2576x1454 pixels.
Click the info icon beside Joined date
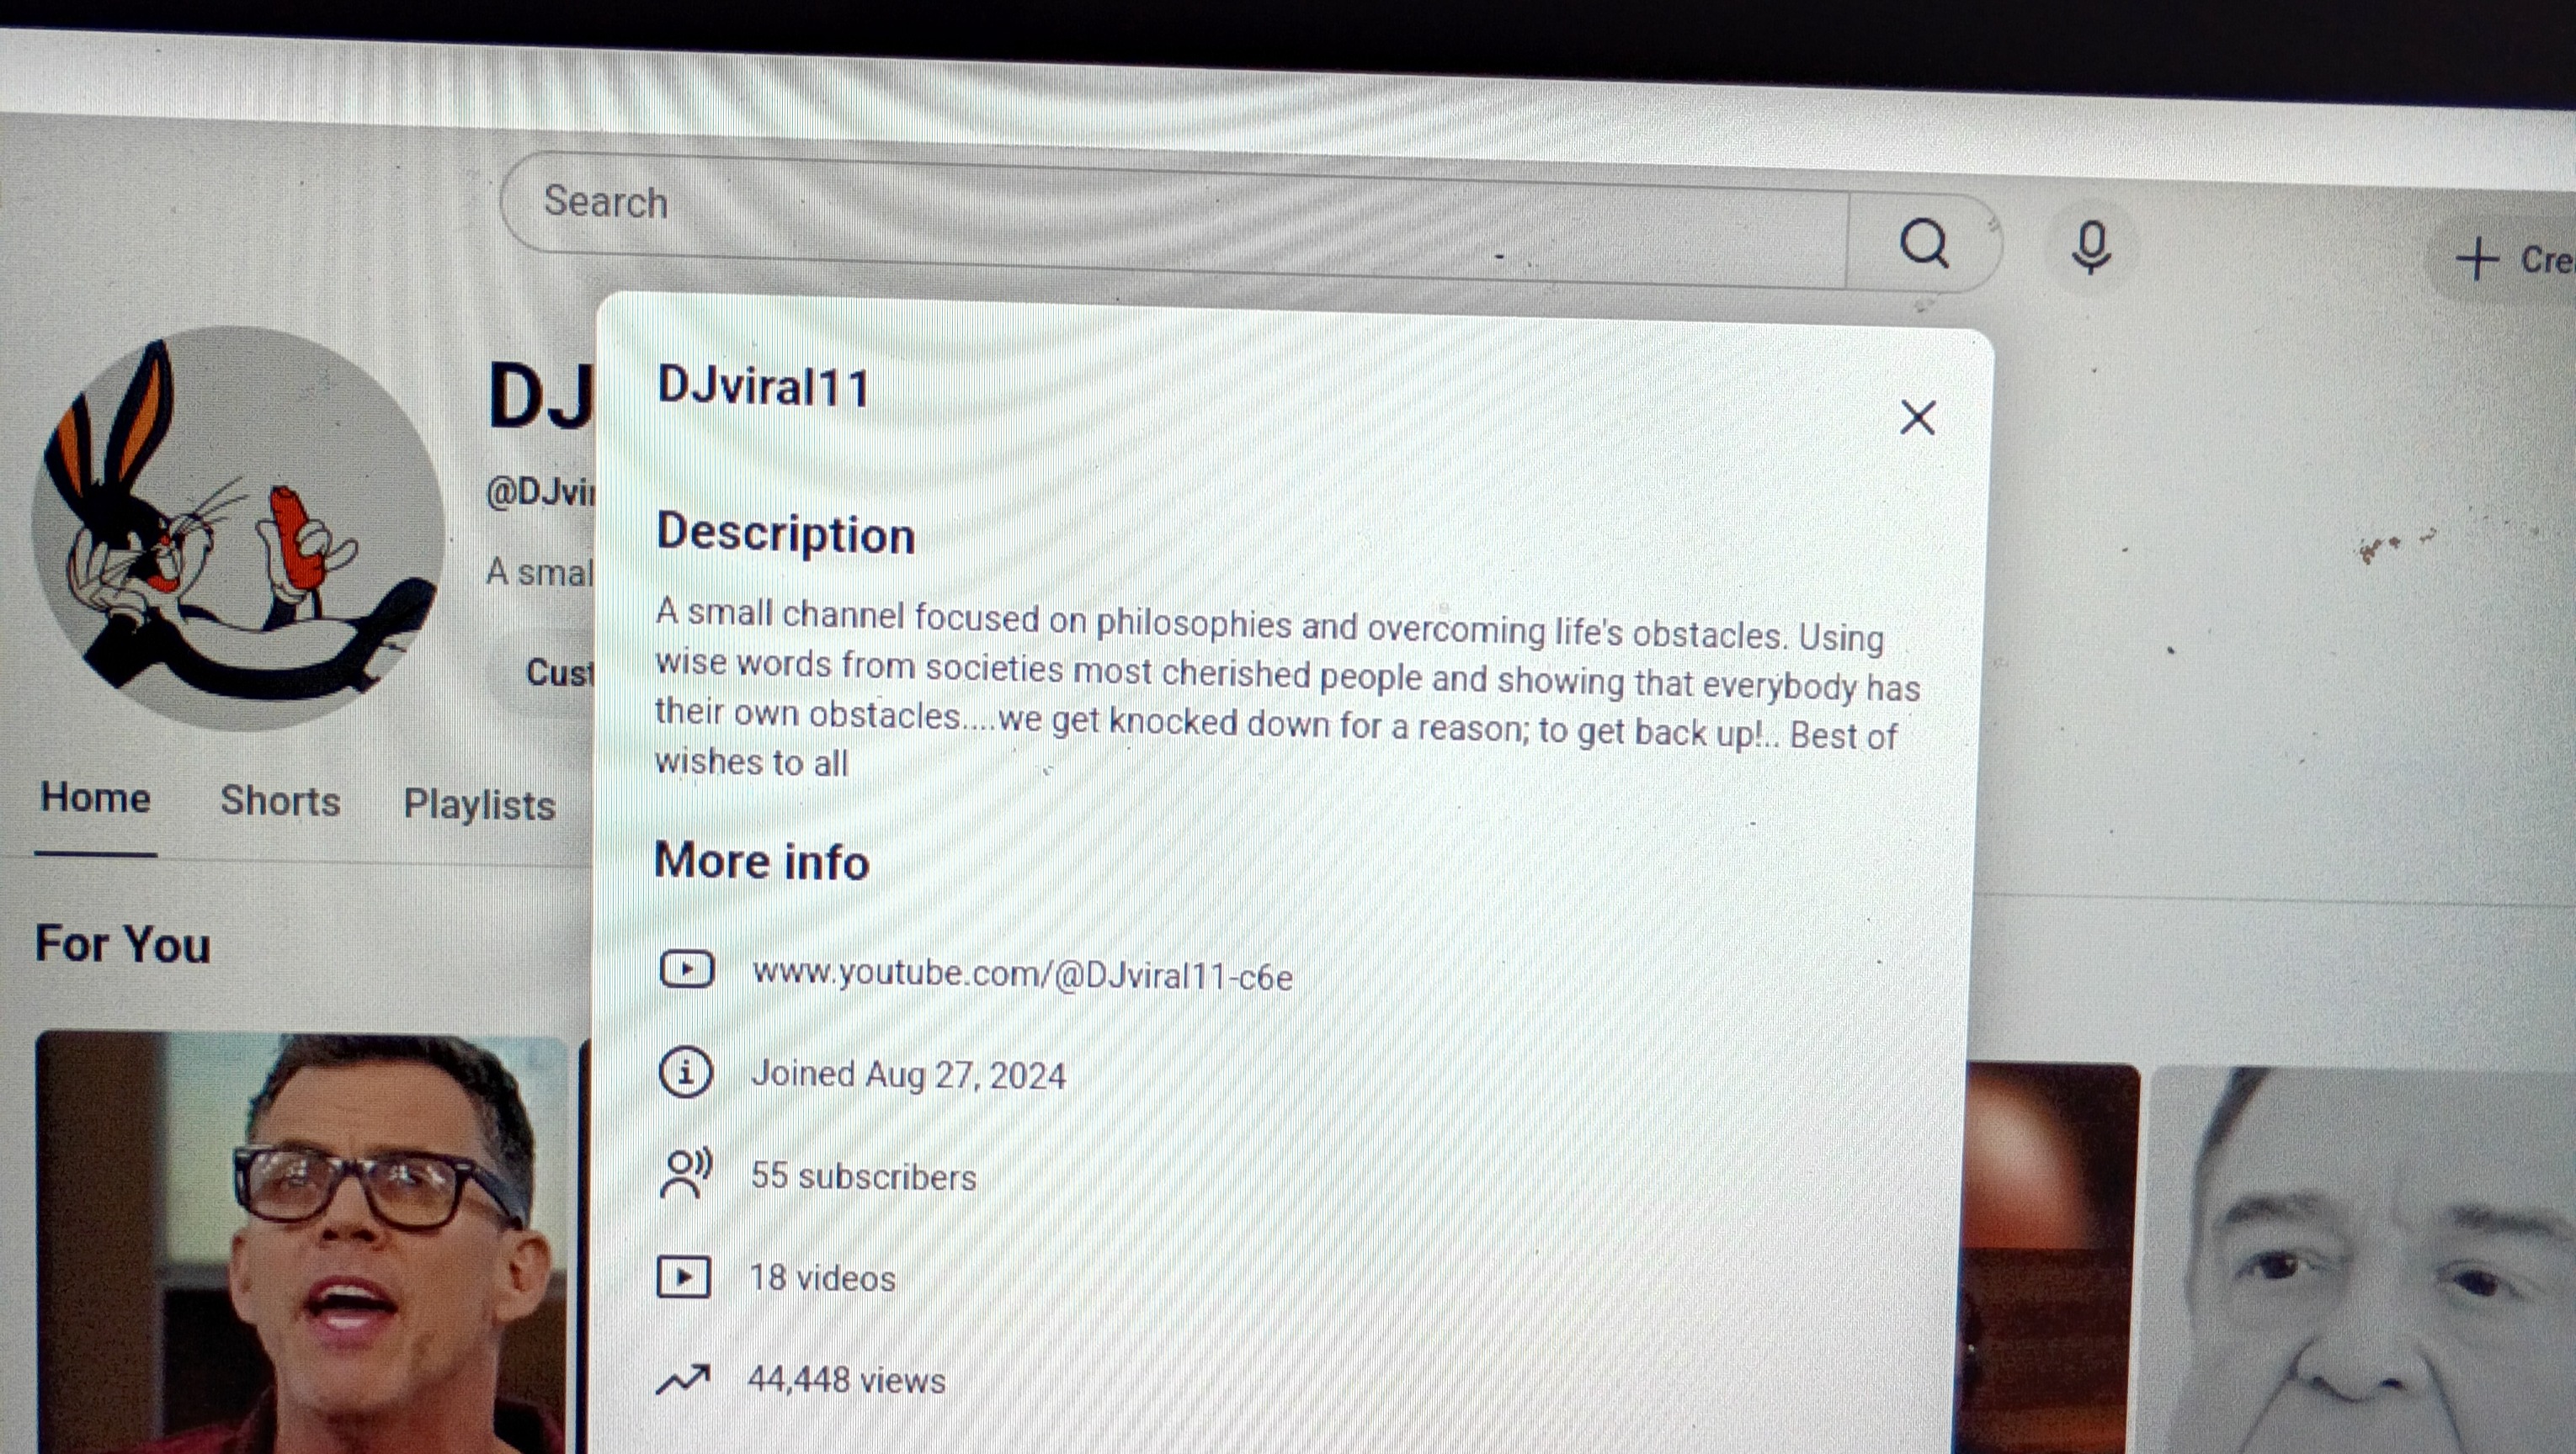686,1072
